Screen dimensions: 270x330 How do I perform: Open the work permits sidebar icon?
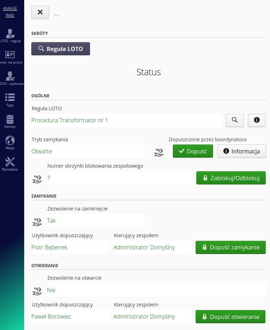click(x=10, y=57)
